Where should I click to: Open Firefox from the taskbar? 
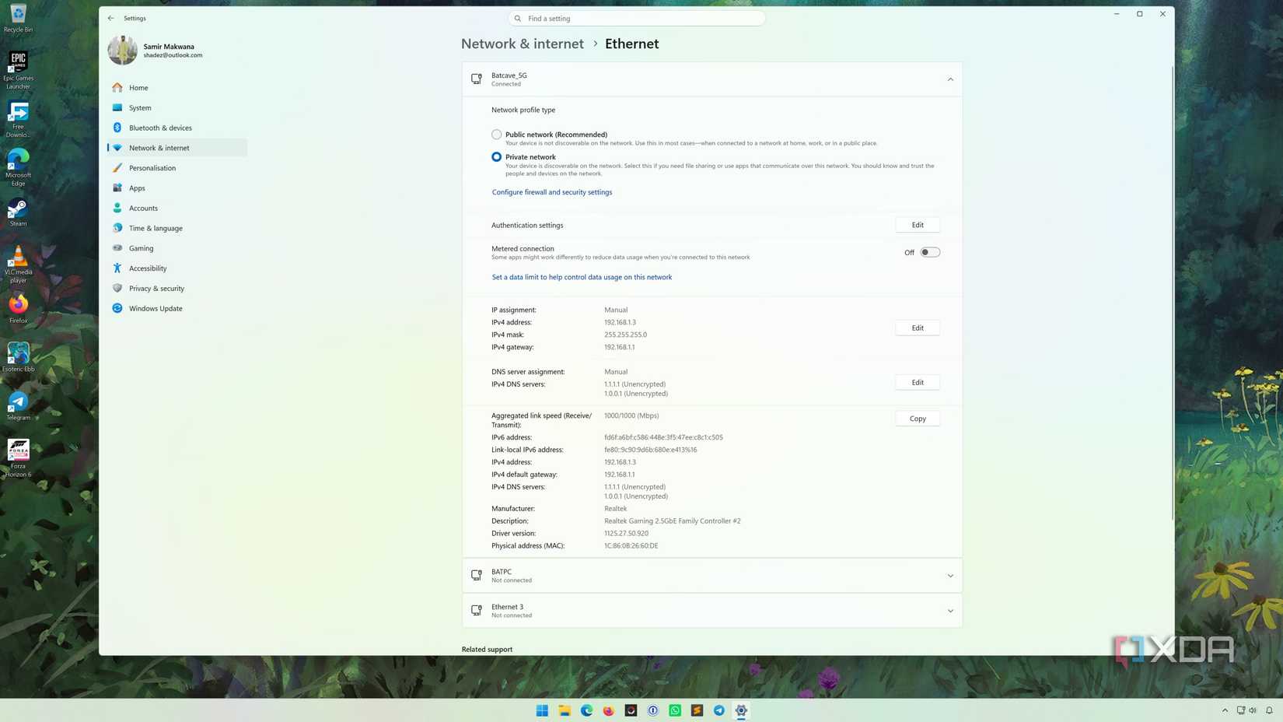click(x=609, y=710)
